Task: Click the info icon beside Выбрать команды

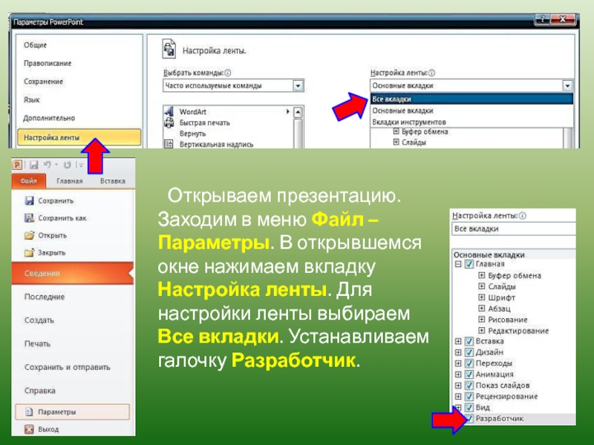Action: (x=227, y=73)
